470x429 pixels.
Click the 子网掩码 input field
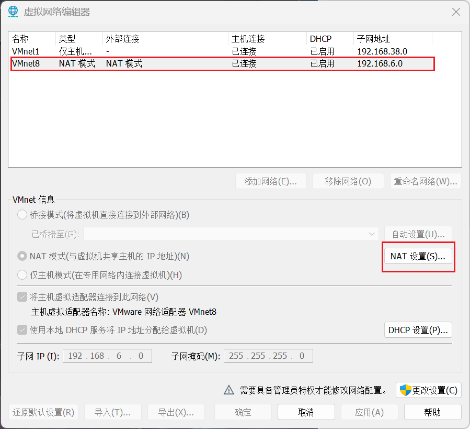(268, 356)
